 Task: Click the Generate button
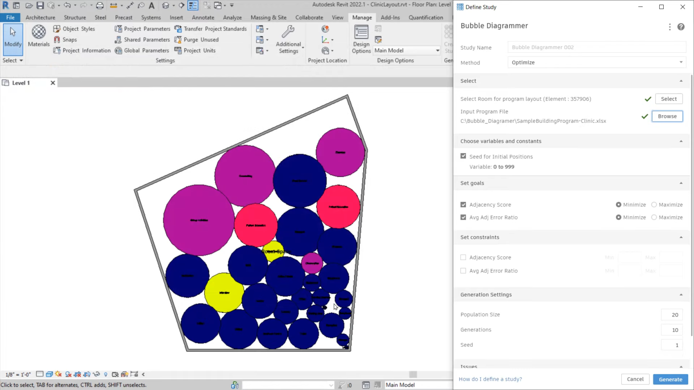click(670, 379)
